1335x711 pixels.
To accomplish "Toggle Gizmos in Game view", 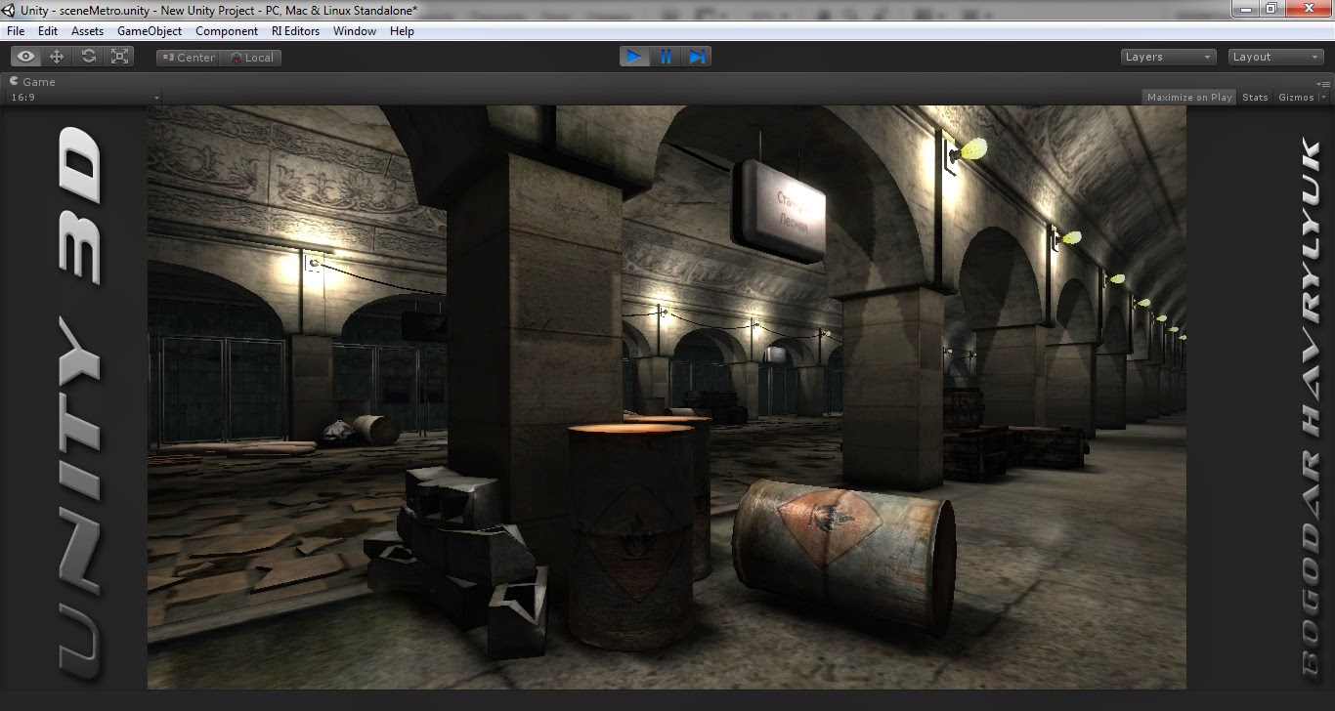I will coord(1296,97).
